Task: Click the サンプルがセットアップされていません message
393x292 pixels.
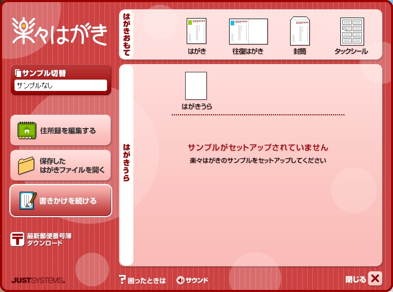Action: click(x=258, y=147)
